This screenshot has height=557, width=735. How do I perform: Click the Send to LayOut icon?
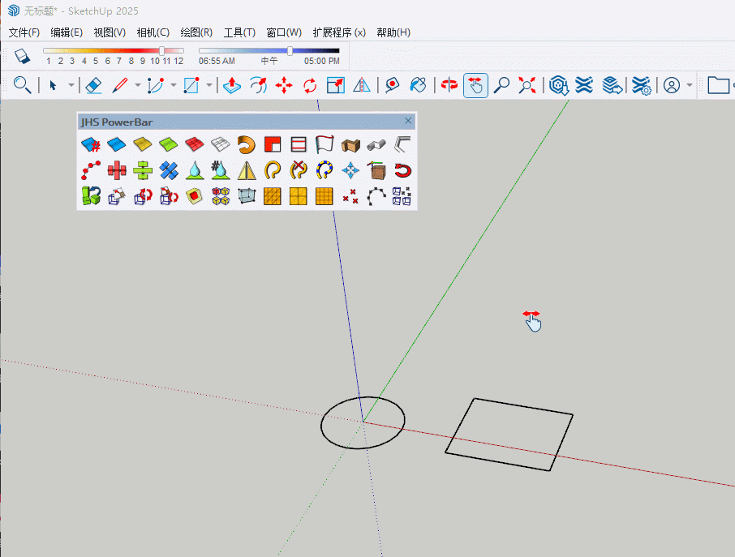[x=612, y=85]
